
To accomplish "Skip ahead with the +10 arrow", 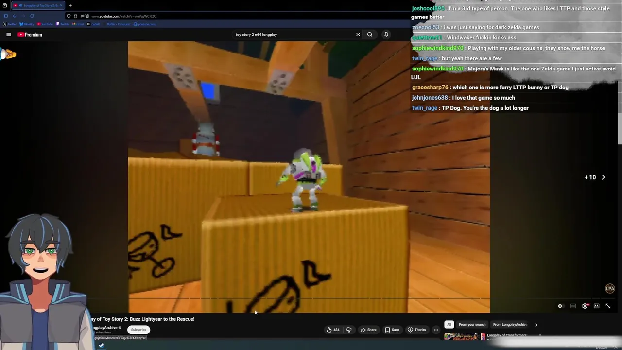I will 603,177.
